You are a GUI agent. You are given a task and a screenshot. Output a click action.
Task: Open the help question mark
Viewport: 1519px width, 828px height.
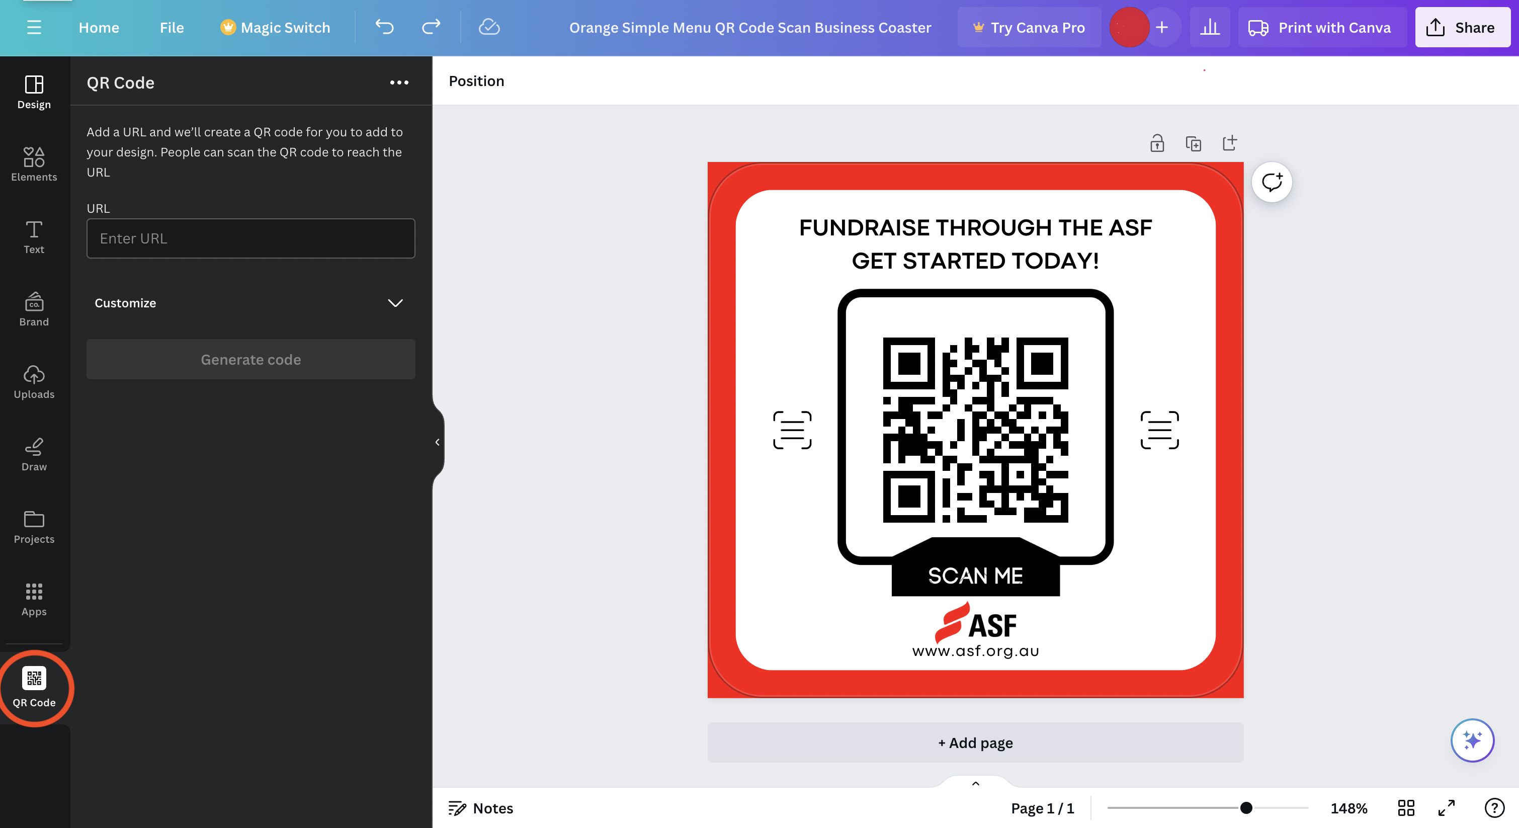click(1494, 808)
